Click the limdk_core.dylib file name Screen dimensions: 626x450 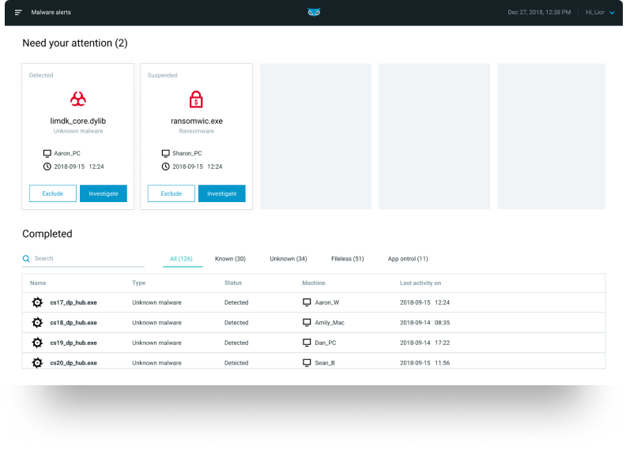coord(77,121)
